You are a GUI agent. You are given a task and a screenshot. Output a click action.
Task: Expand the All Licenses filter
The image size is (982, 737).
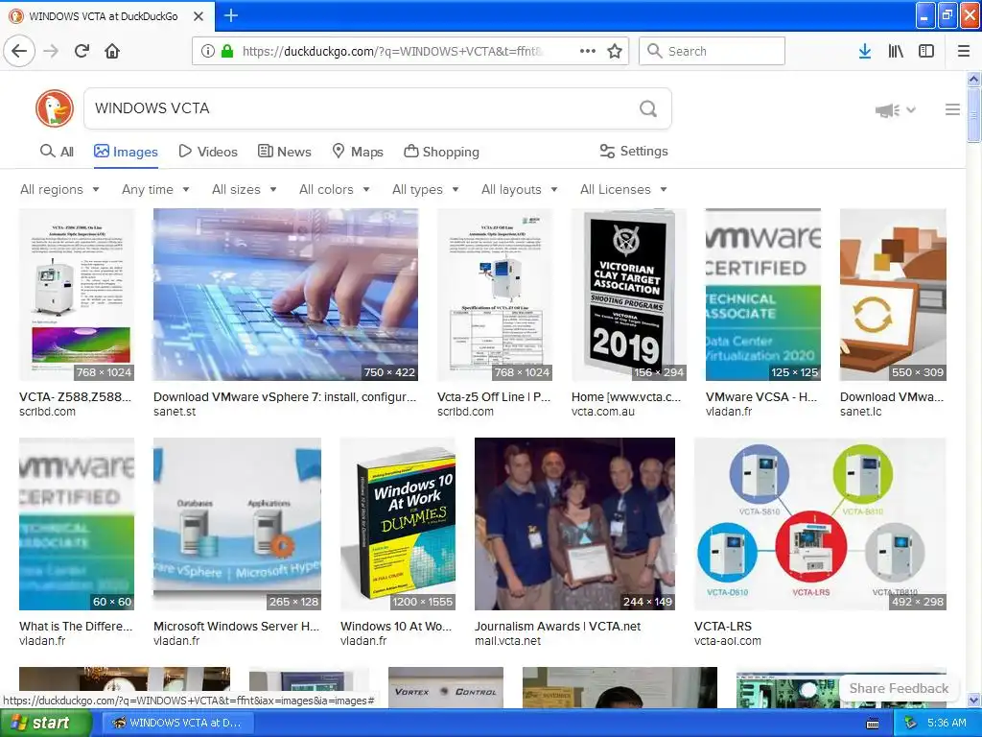click(x=623, y=189)
